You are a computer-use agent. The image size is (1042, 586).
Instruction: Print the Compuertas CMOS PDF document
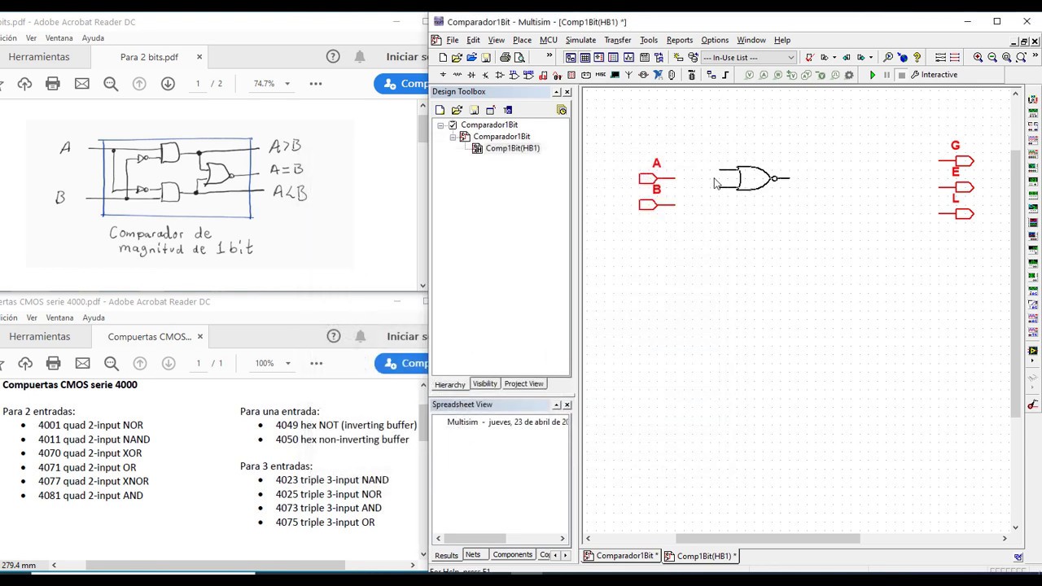point(54,363)
